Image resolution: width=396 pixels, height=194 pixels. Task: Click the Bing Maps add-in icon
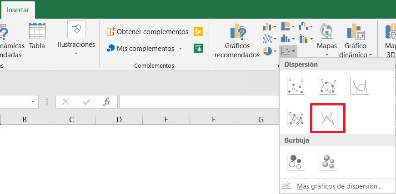(198, 31)
